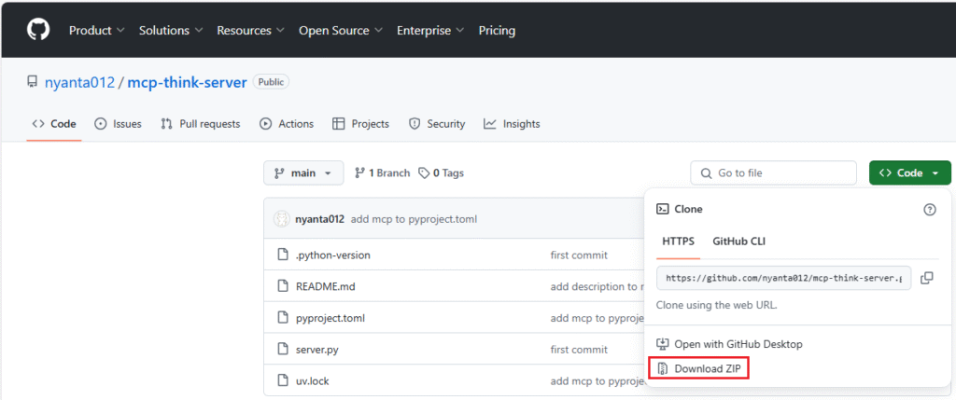Expand the Enterprise menu
Image resolution: width=956 pixels, height=400 pixels.
(429, 31)
